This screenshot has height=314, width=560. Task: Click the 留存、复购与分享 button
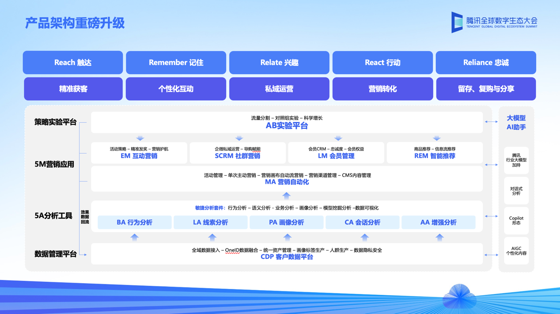point(486,89)
